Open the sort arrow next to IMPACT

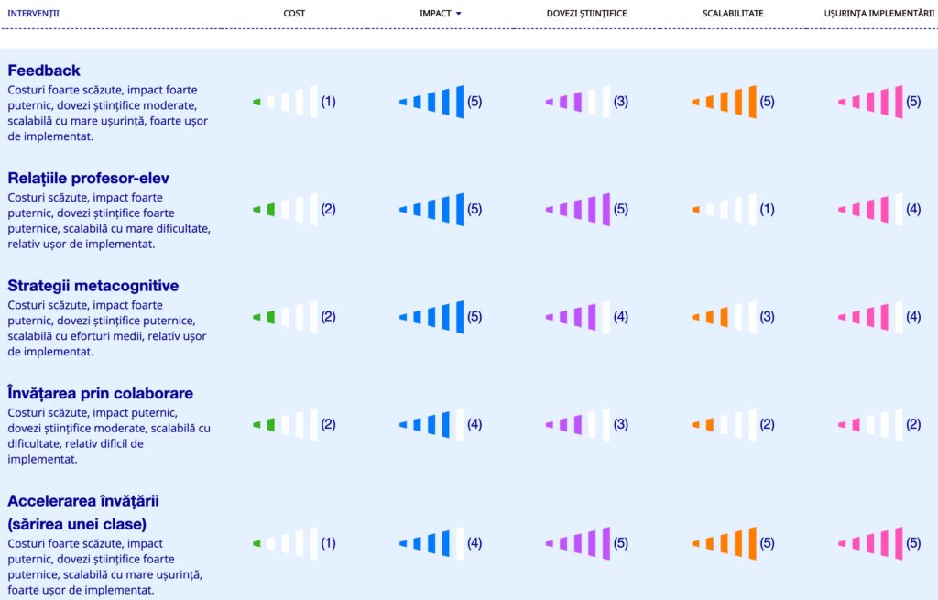459,13
